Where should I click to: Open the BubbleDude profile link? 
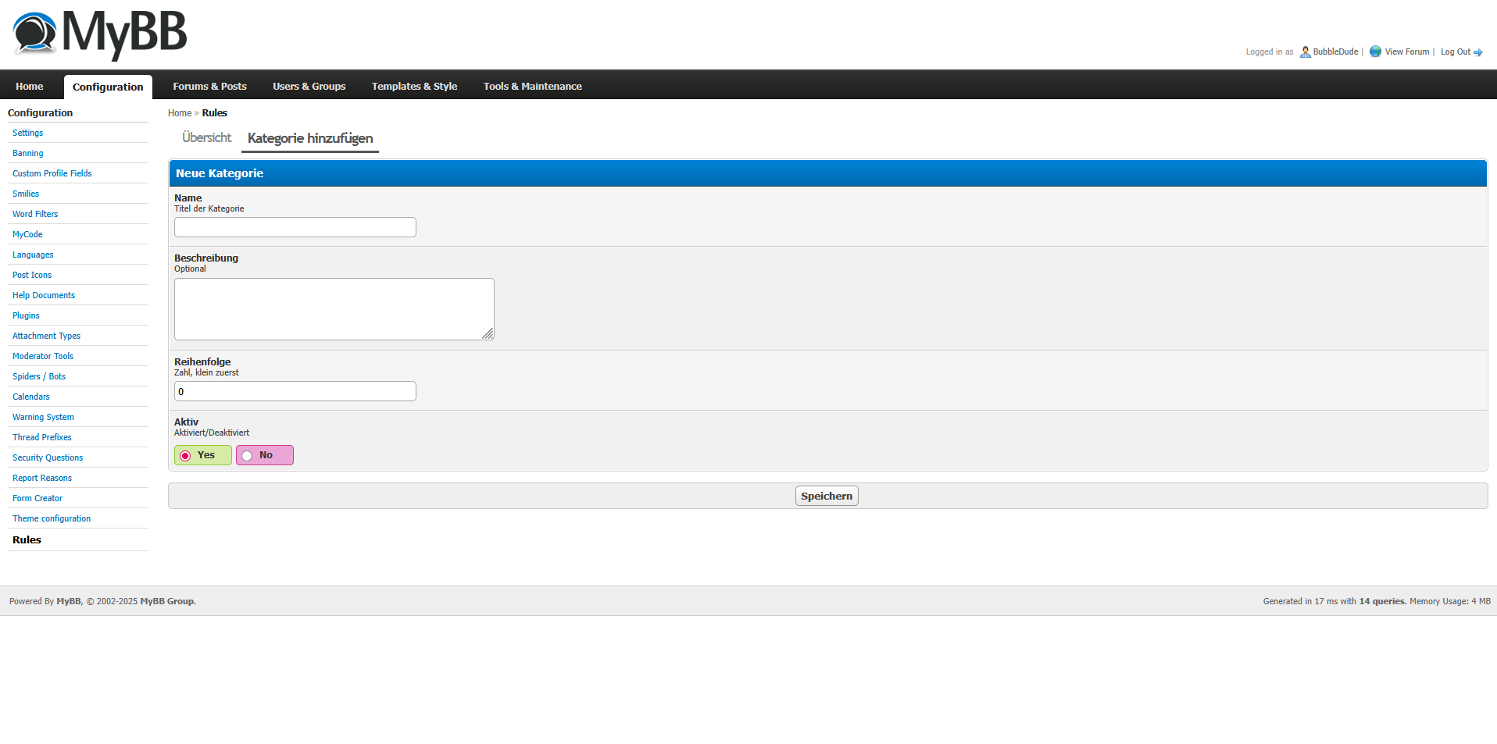(1335, 52)
